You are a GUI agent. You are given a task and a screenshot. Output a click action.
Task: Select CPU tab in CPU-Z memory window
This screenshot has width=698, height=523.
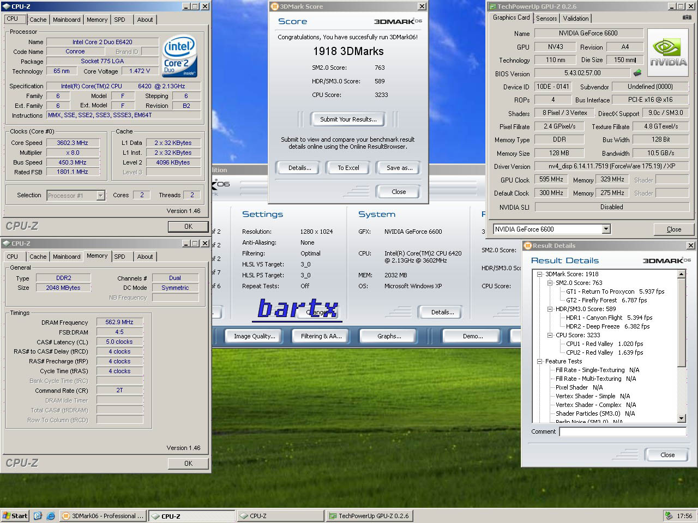[x=12, y=257]
